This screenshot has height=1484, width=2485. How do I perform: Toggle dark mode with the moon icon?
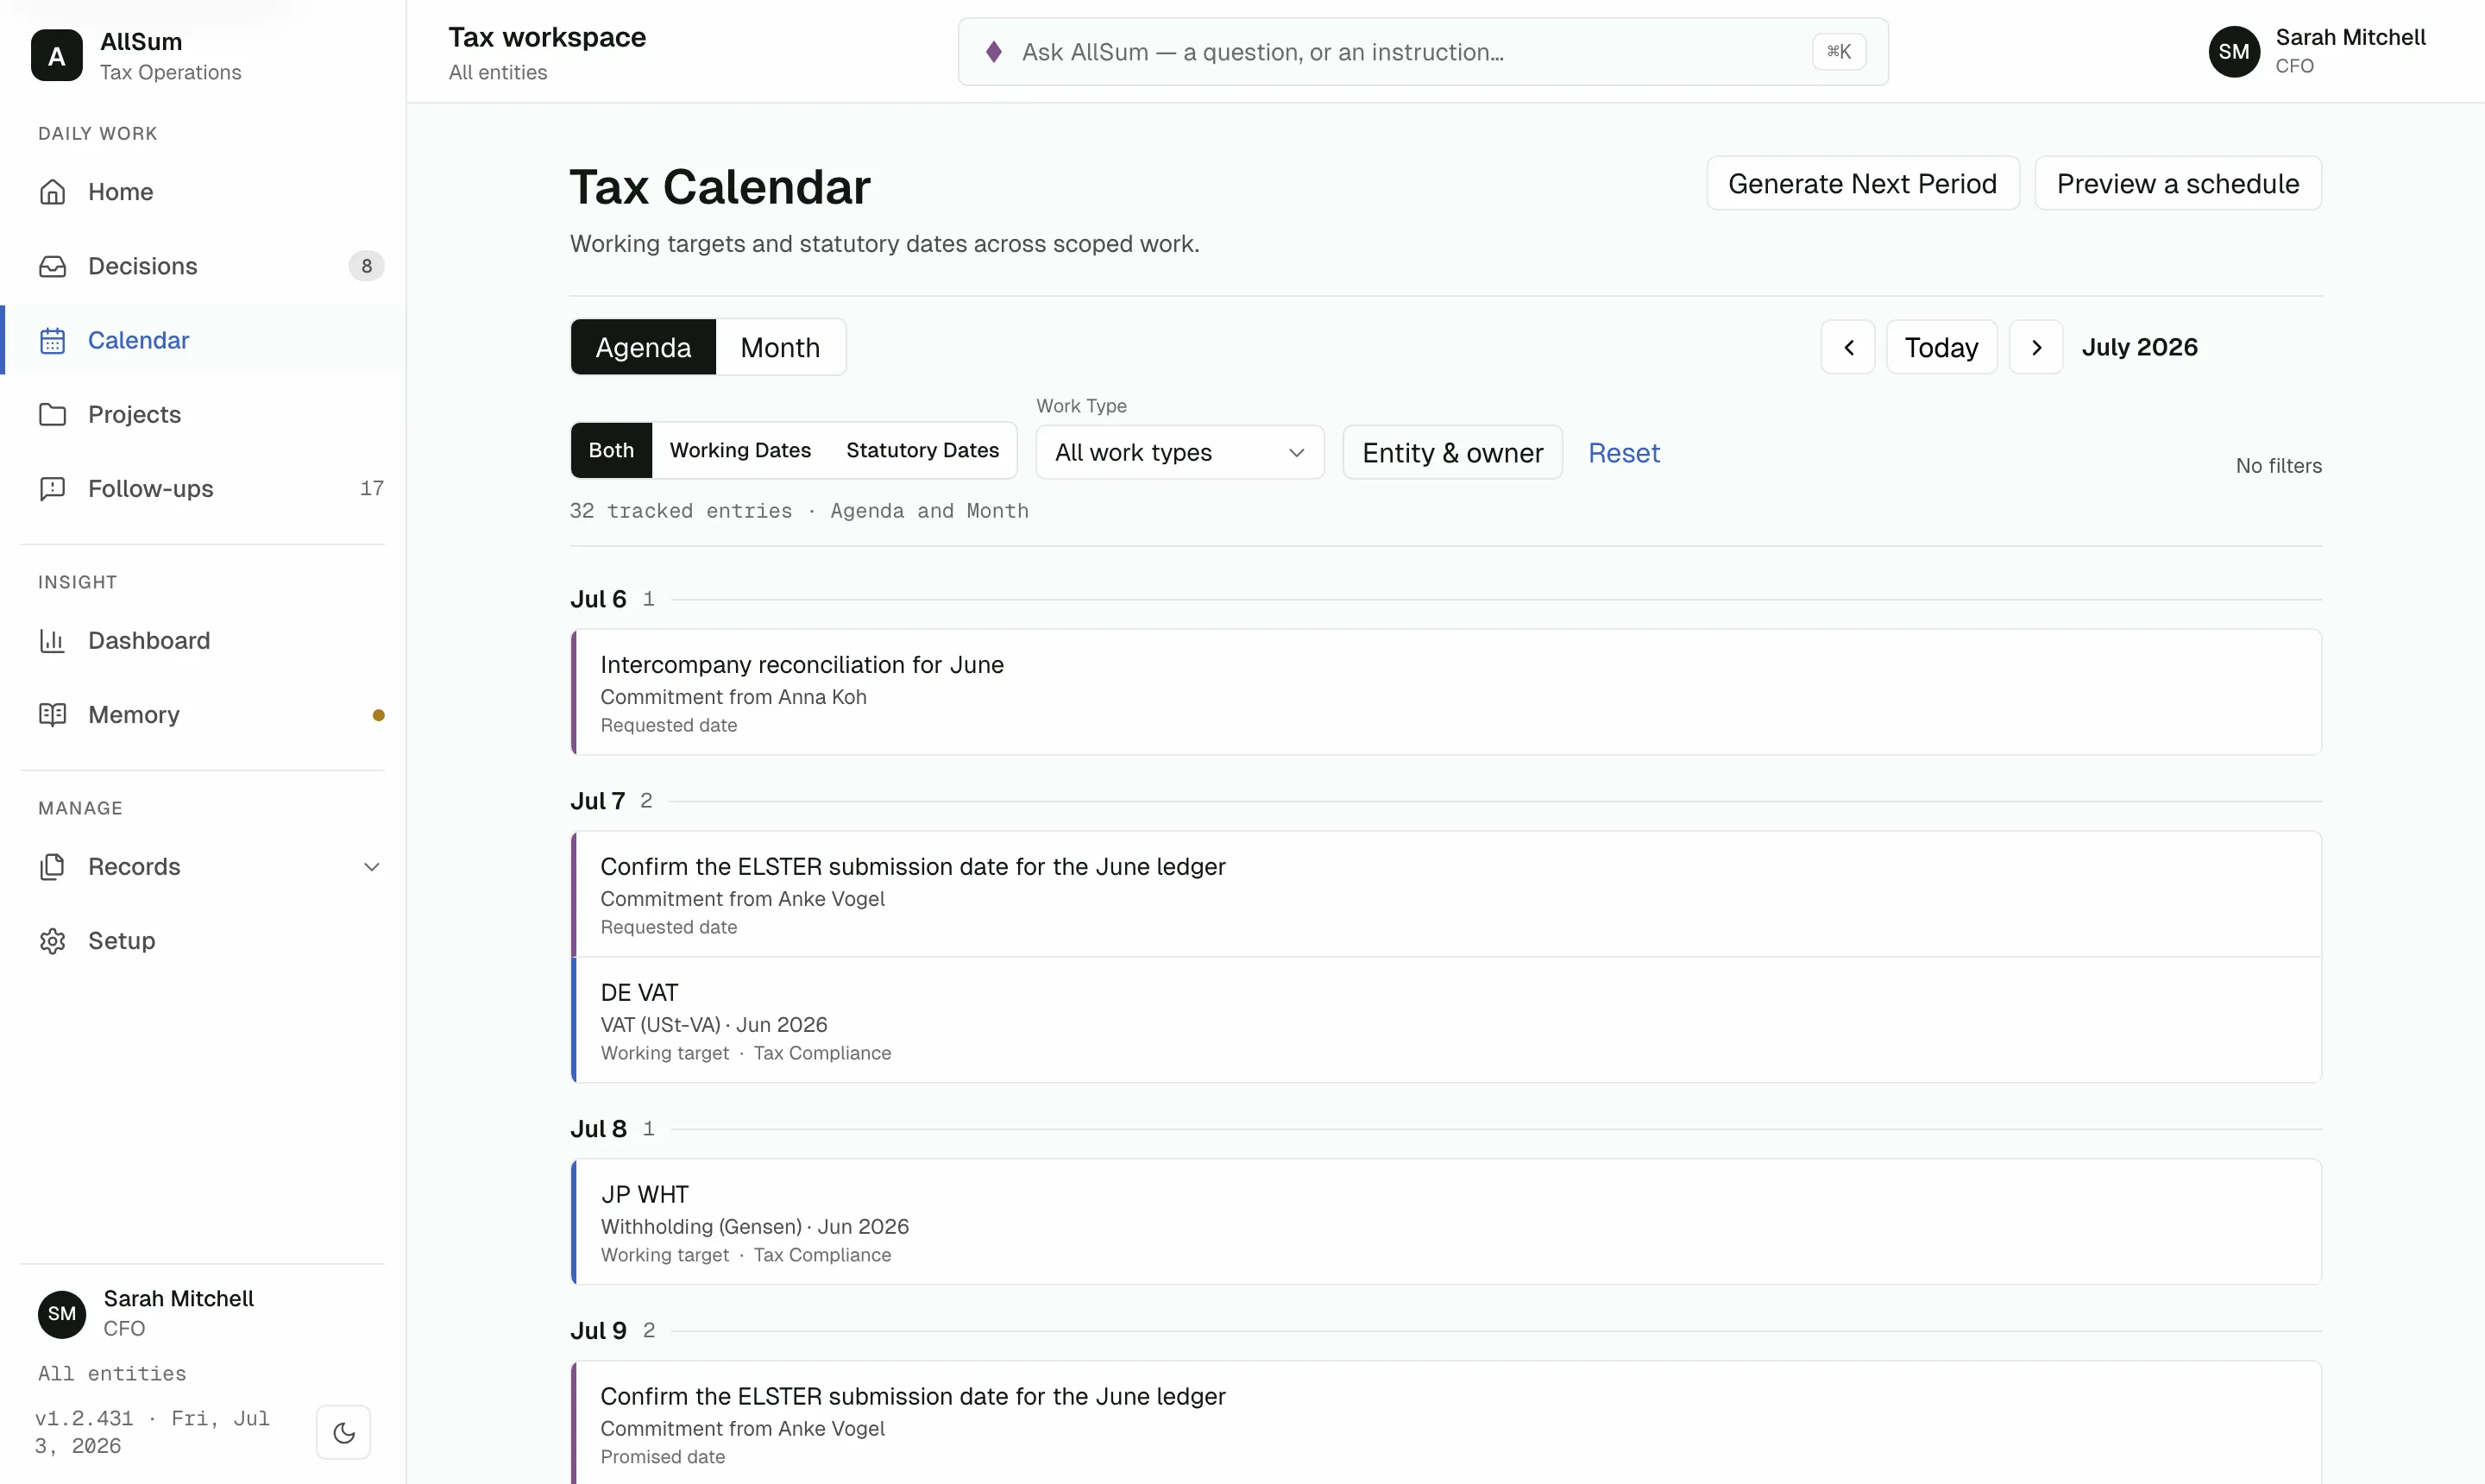point(343,1432)
